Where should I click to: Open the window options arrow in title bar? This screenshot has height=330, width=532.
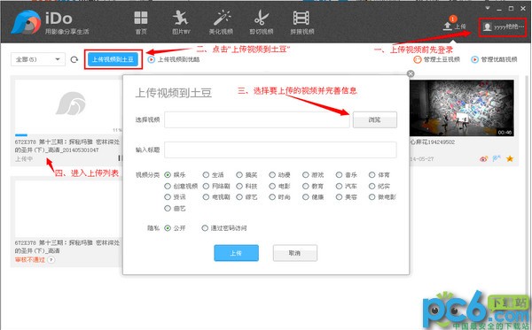coord(488,8)
